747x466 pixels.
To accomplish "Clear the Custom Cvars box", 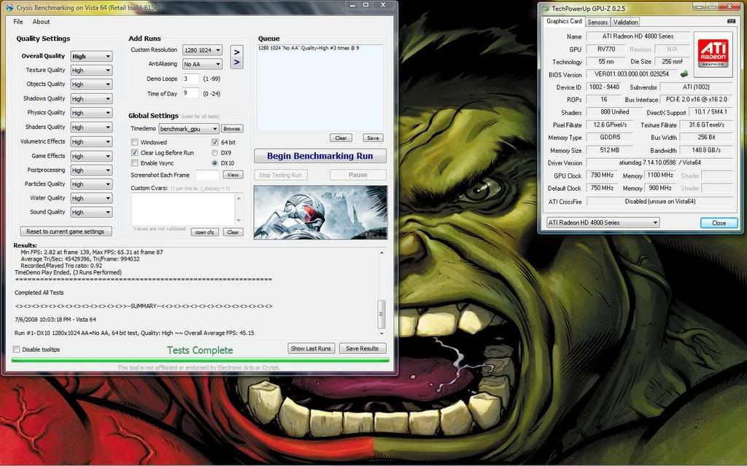I will (233, 232).
